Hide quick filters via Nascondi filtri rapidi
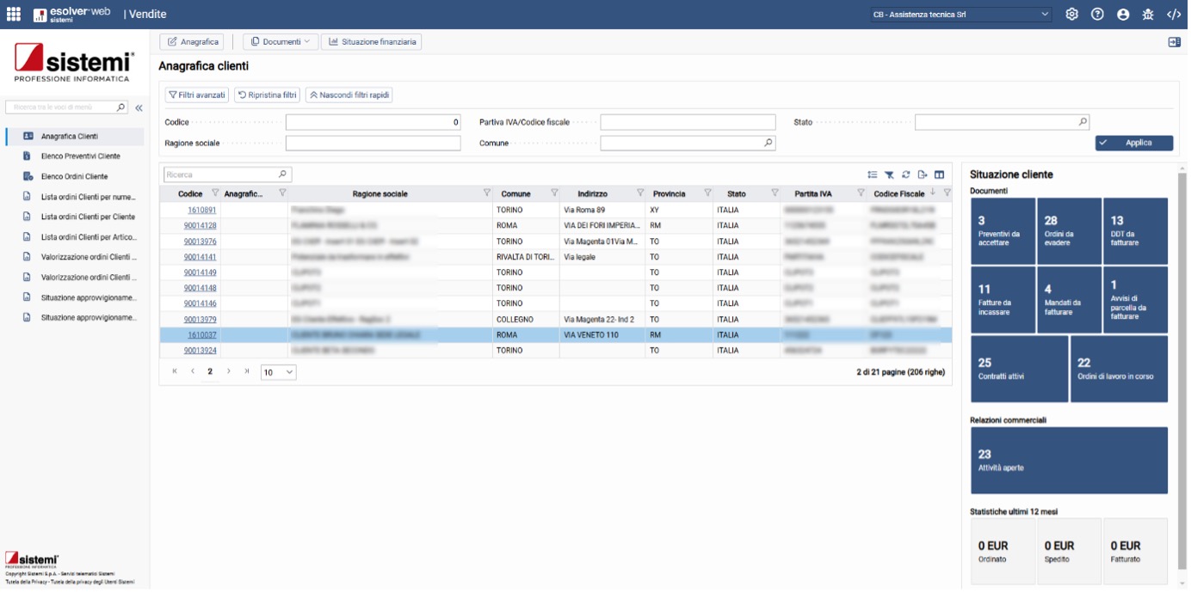Image resolution: width=1191 pixels, height=593 pixels. (349, 95)
